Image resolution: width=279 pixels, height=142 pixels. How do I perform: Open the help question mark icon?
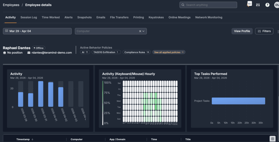pyautogui.click(x=267, y=5)
